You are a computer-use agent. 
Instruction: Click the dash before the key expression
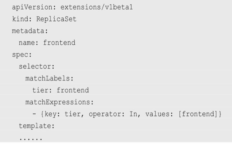pos(34,114)
